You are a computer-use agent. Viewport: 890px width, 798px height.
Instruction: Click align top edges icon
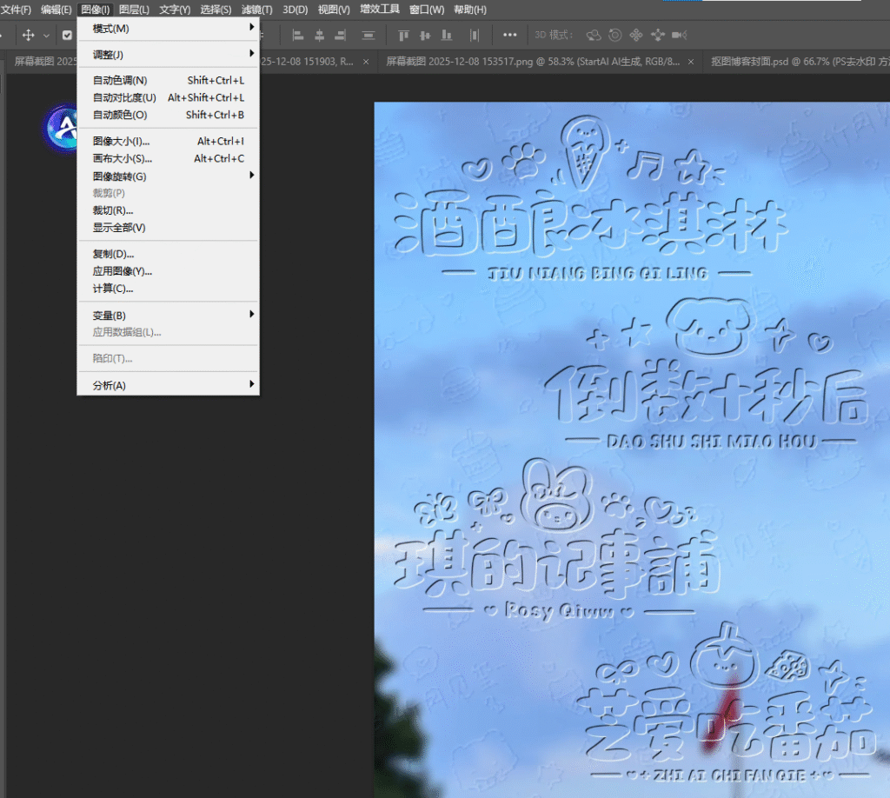pyautogui.click(x=403, y=36)
